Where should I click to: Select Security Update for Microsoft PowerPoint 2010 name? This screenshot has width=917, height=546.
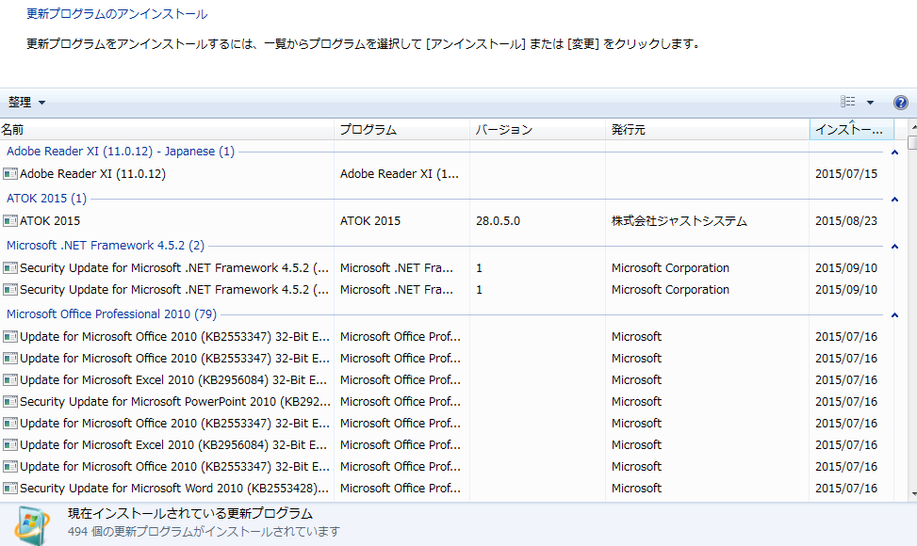pyautogui.click(x=175, y=402)
